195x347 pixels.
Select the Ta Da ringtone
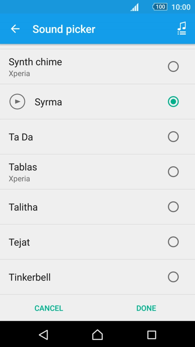click(173, 137)
